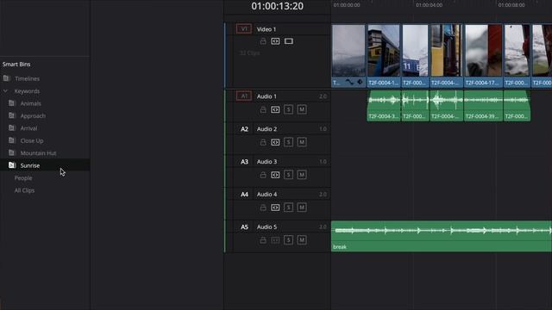Mute the Audio 3 track
This screenshot has height=310, width=552.
302,175
